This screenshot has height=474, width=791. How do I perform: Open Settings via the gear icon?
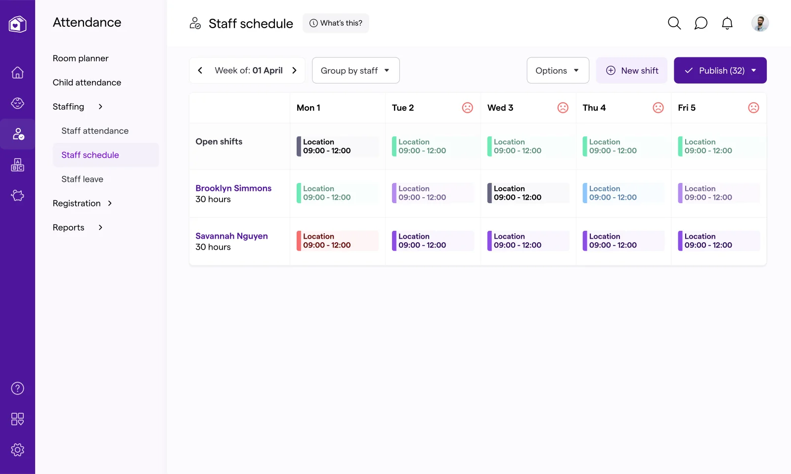[x=17, y=449]
